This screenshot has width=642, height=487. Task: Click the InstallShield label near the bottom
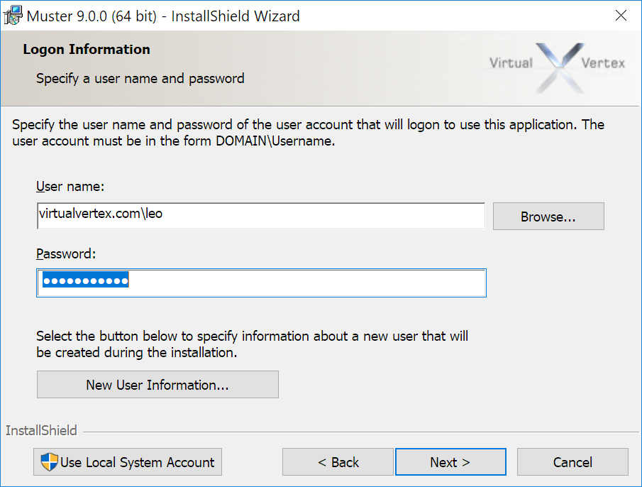point(41,431)
